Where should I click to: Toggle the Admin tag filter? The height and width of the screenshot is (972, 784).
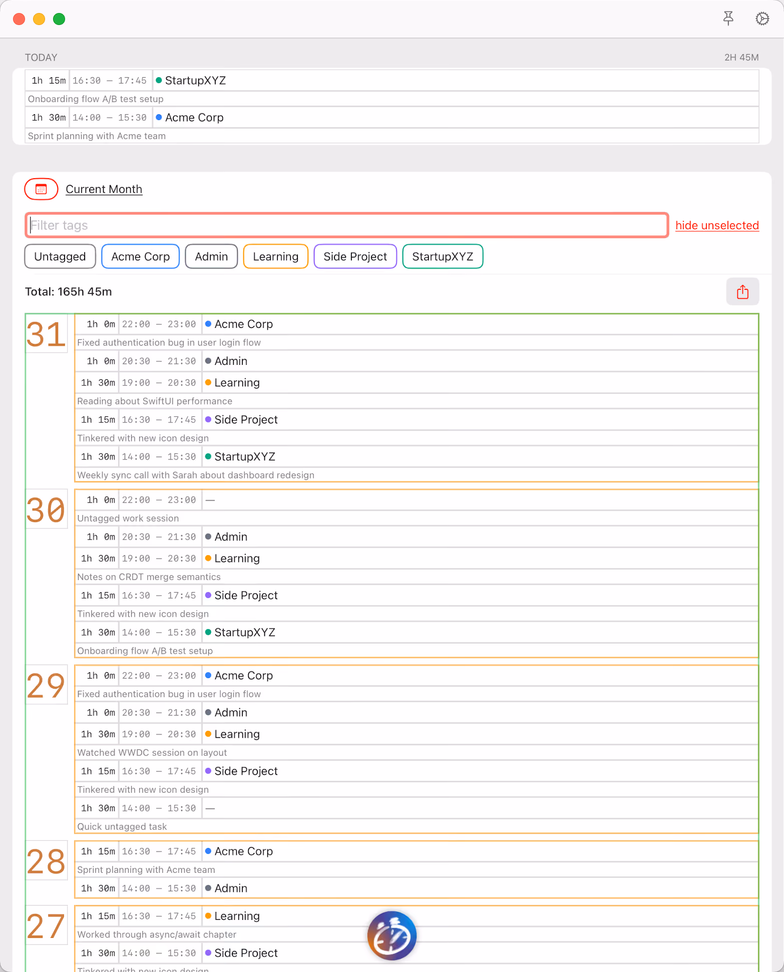[211, 257]
